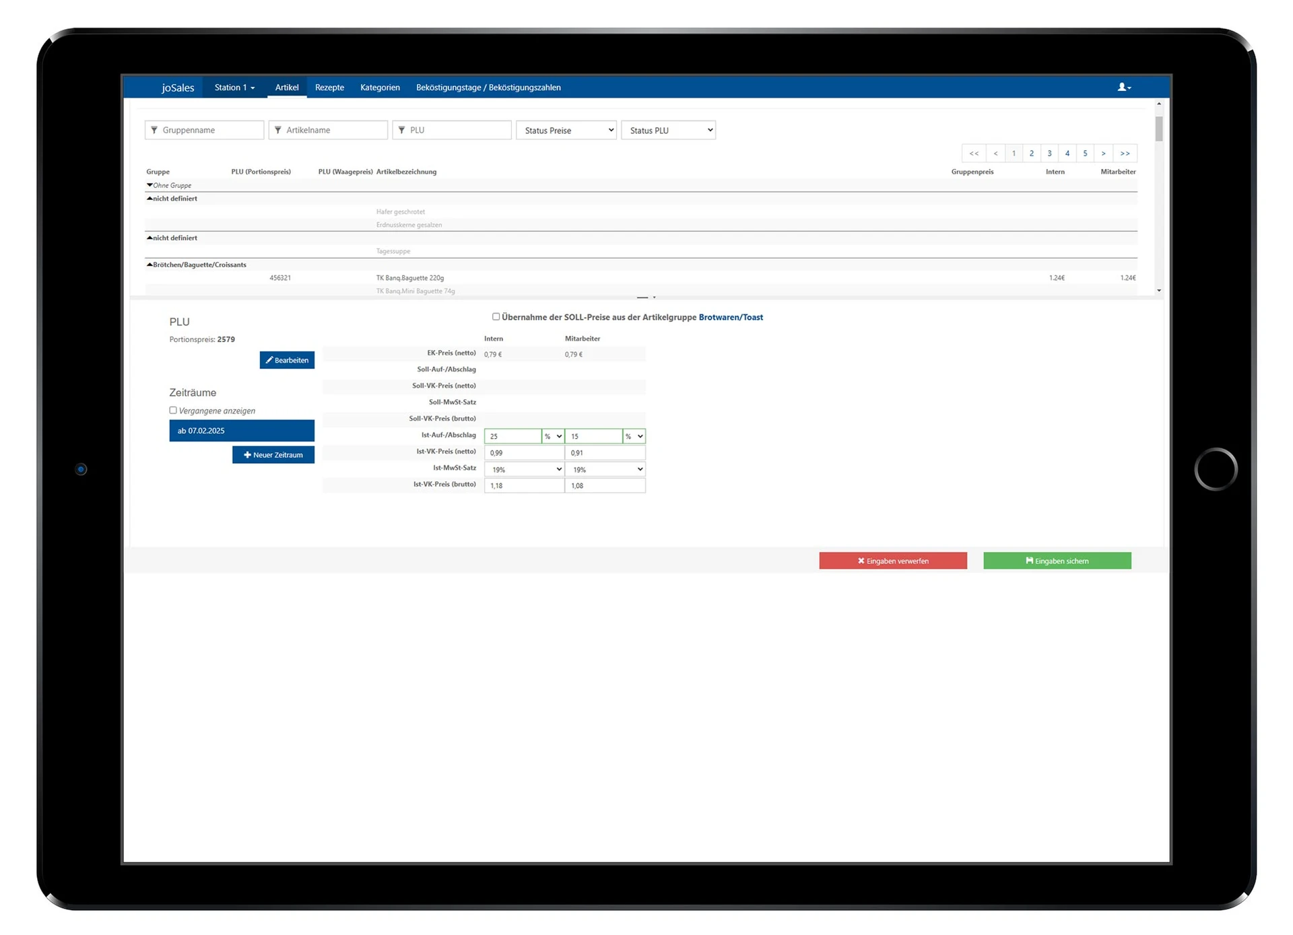Viewport: 1293px width, 935px height.
Task: Open the user account icon menu
Action: (1124, 87)
